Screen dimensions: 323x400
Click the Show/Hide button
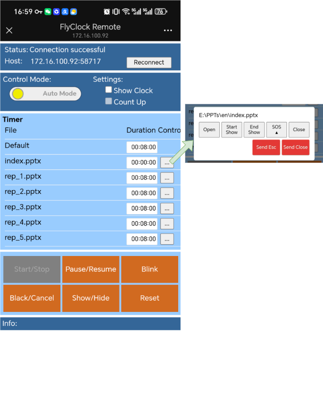click(x=91, y=298)
